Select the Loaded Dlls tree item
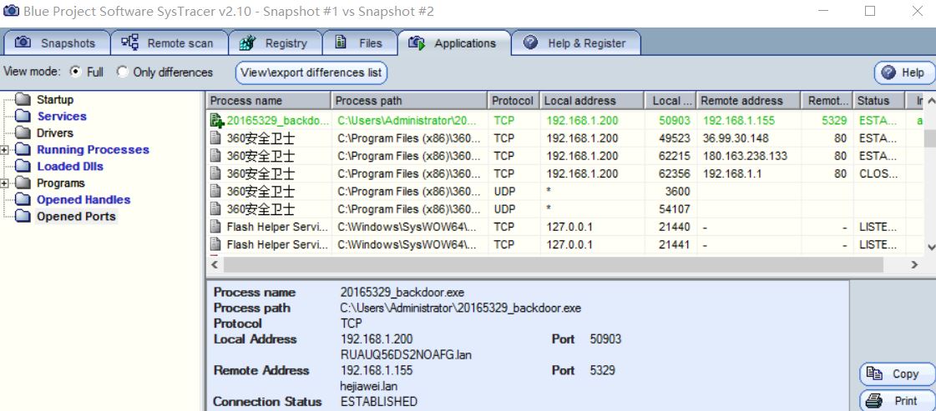 70,166
